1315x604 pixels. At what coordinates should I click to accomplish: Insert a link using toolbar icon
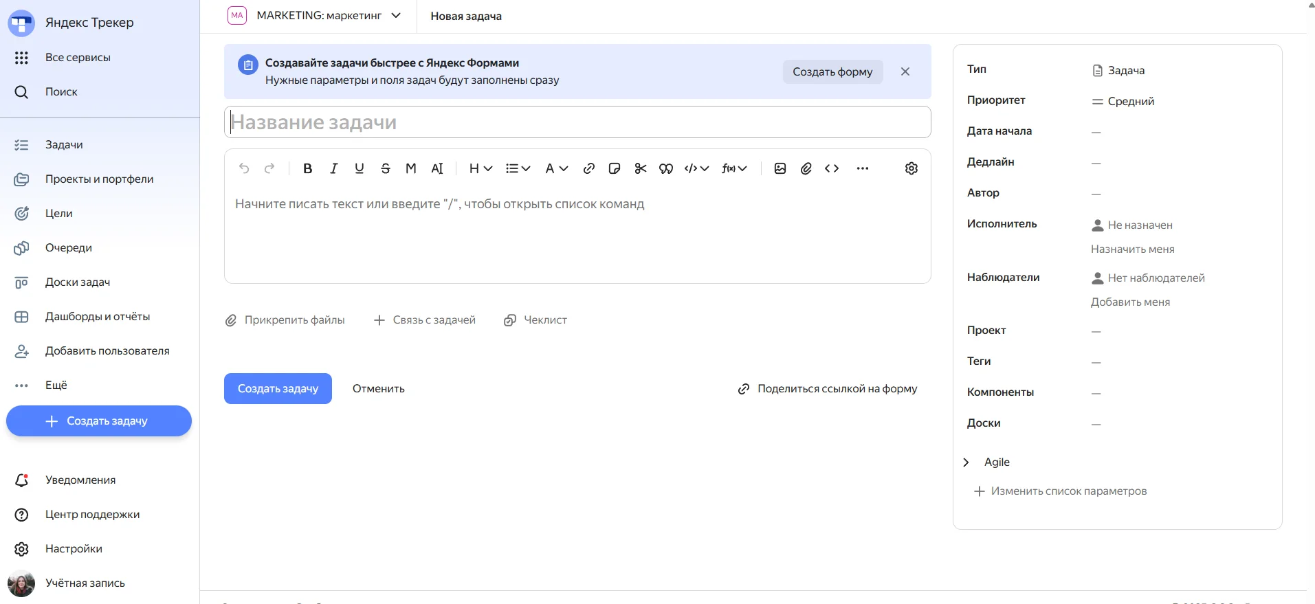(588, 168)
